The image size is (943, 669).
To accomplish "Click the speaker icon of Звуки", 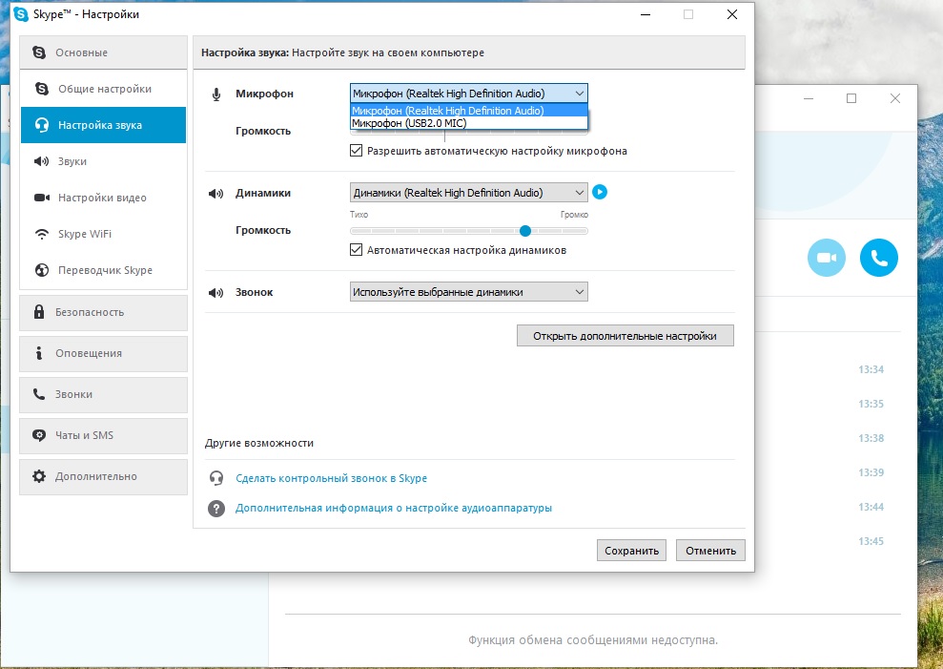I will 42,161.
